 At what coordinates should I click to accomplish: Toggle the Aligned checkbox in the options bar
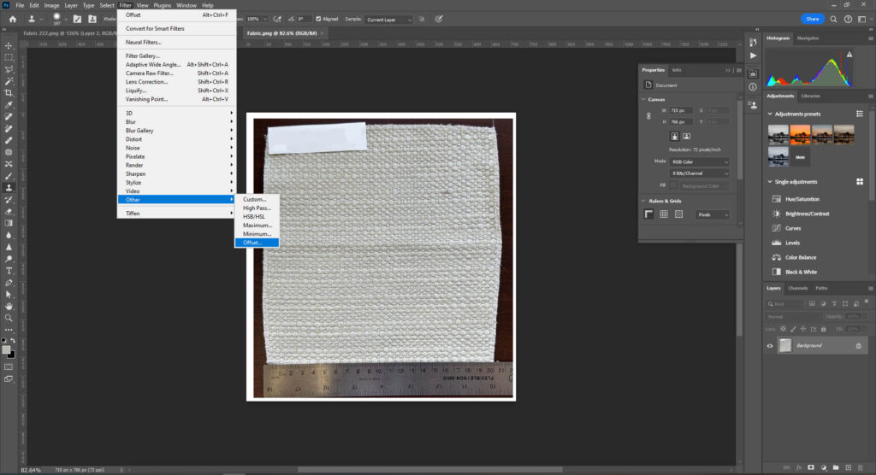319,19
